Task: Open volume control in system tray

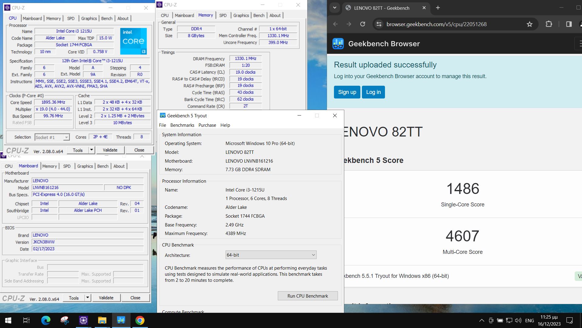Action: coord(518,320)
